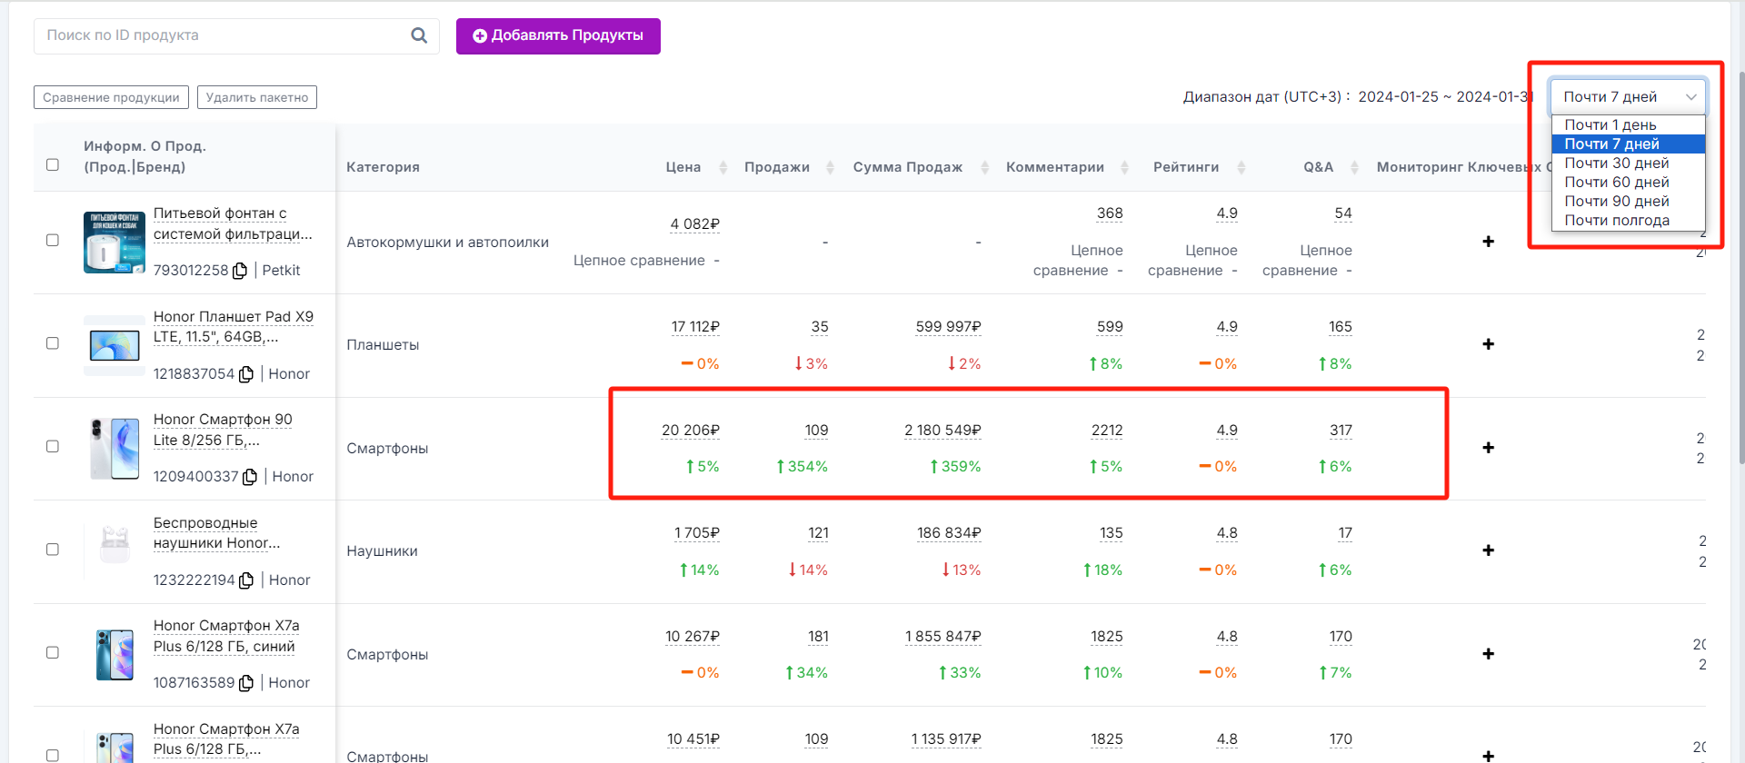The height and width of the screenshot is (763, 1745).
Task: Add keyword monitoring for Honor earbuds row
Action: click(x=1488, y=550)
